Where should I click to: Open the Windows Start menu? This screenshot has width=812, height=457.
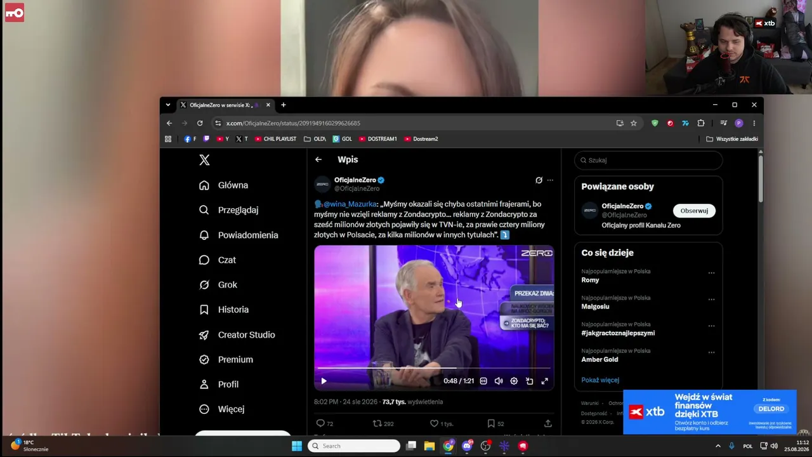(x=297, y=446)
